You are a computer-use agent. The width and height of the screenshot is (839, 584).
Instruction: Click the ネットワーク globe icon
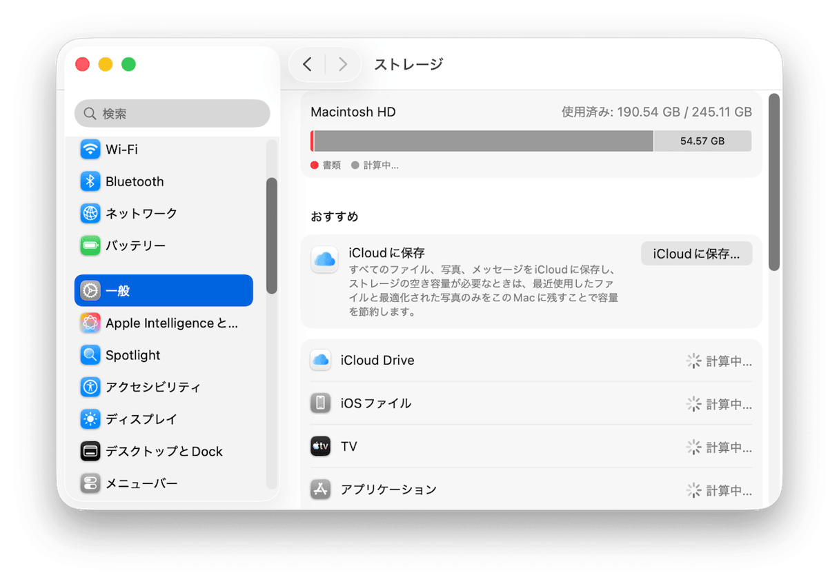pyautogui.click(x=90, y=213)
